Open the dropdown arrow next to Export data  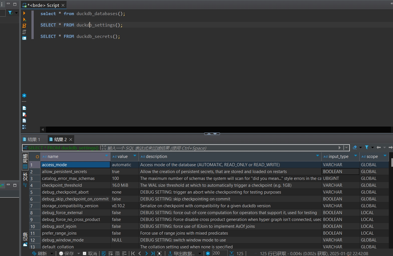[x=200, y=253]
